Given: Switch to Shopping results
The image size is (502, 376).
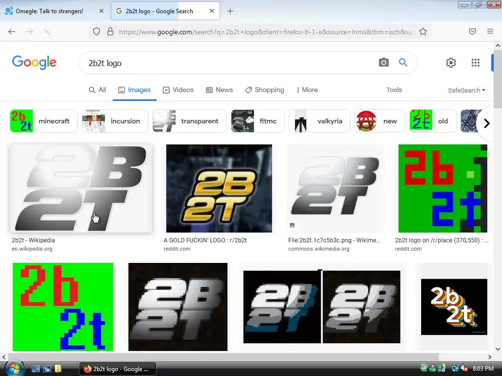Looking at the screenshot, I should click(264, 90).
